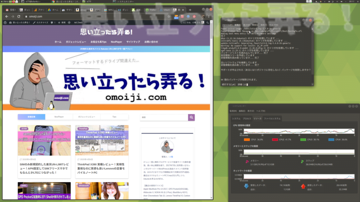Submit the site search with purple magnifier button
Screen dimensions: 360x202
click(x=191, y=117)
